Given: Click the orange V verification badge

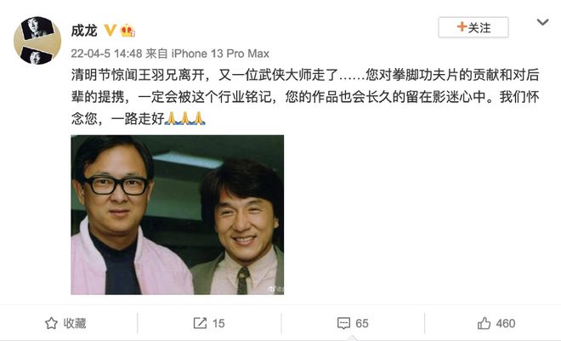Looking at the screenshot, I should point(110,31).
